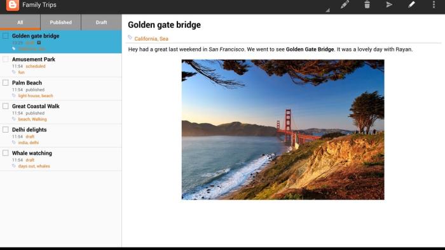Click the 'days out, whales' labels
The height and width of the screenshot is (250, 445).
point(34,166)
